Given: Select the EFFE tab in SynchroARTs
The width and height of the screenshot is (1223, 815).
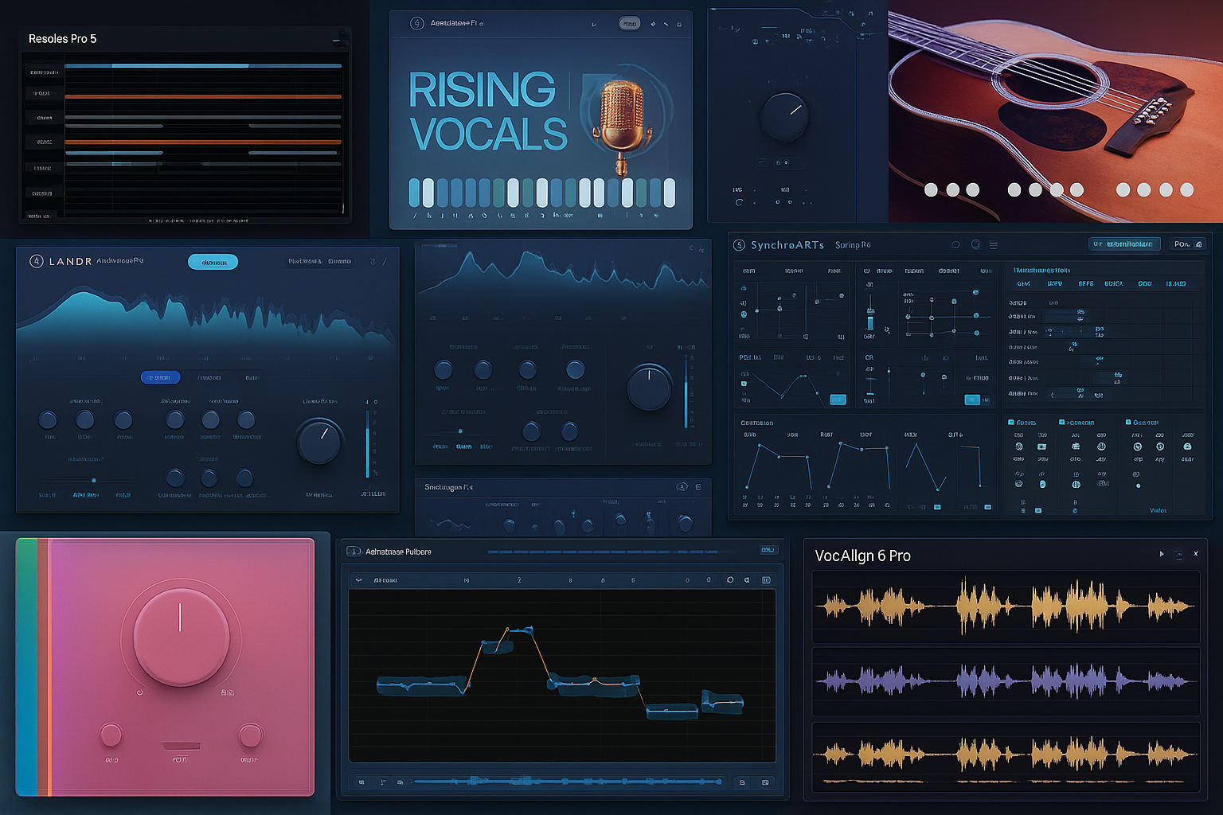Looking at the screenshot, I should [x=1085, y=283].
